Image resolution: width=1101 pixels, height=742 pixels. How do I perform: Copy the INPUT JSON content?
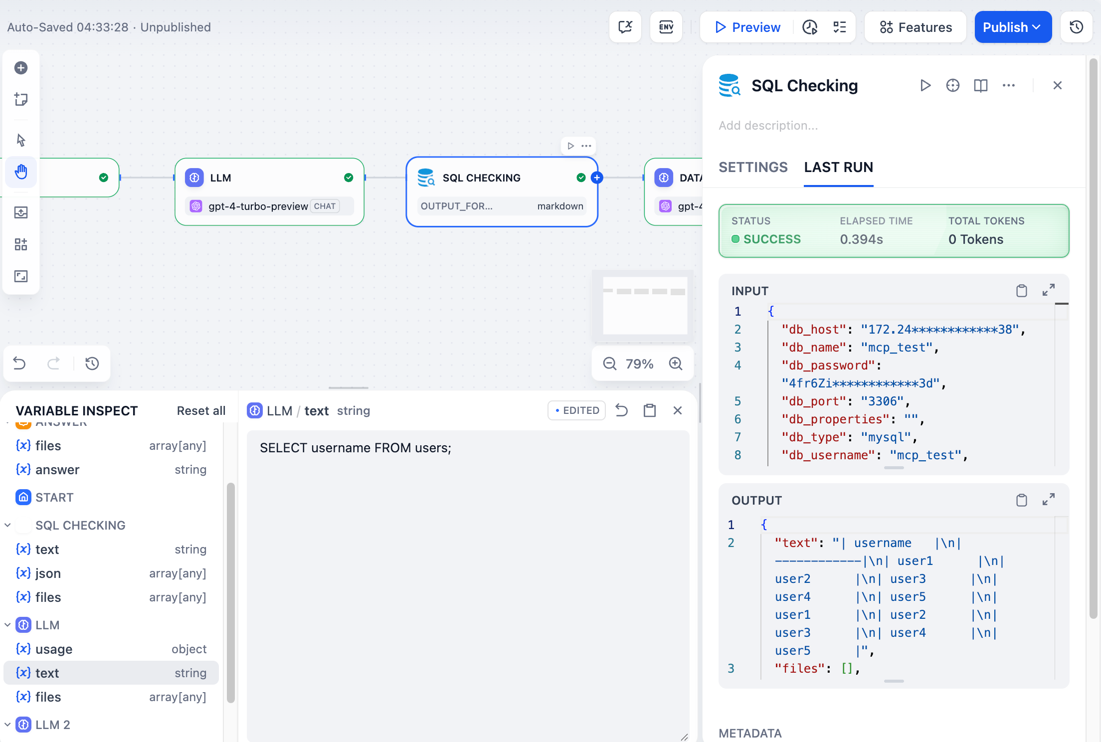coord(1022,290)
